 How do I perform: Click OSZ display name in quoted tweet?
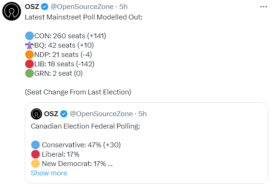51,114
